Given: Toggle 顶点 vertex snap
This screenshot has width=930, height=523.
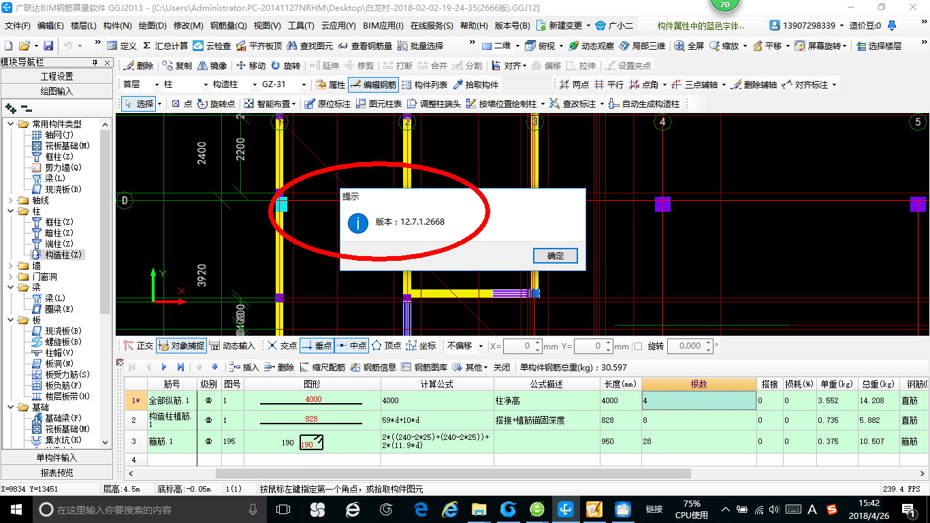Looking at the screenshot, I should 385,346.
